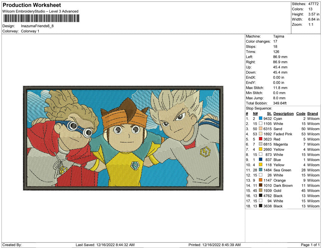322x248 pixels.
Task: Click the 'Code' column header
Action: 301,113
